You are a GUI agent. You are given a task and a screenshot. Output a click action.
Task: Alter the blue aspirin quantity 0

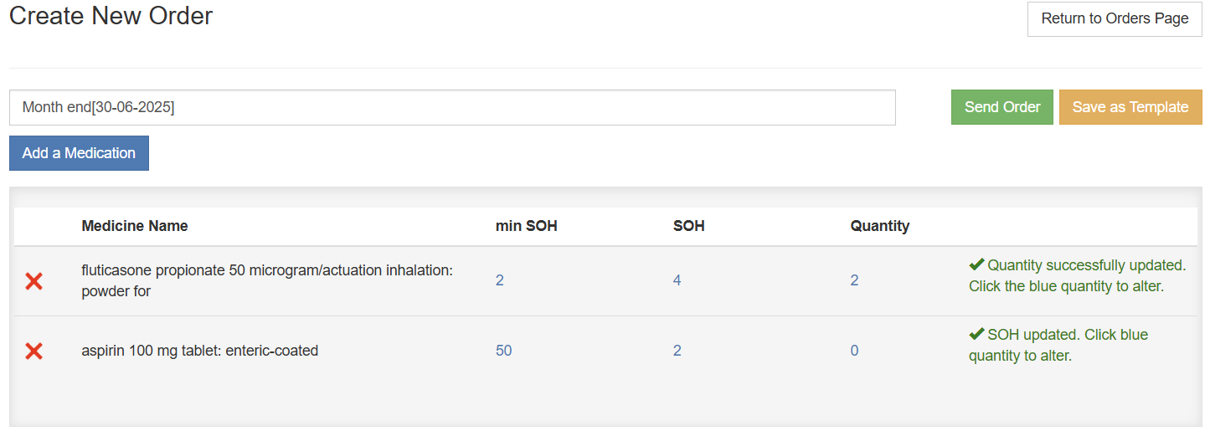tap(854, 351)
